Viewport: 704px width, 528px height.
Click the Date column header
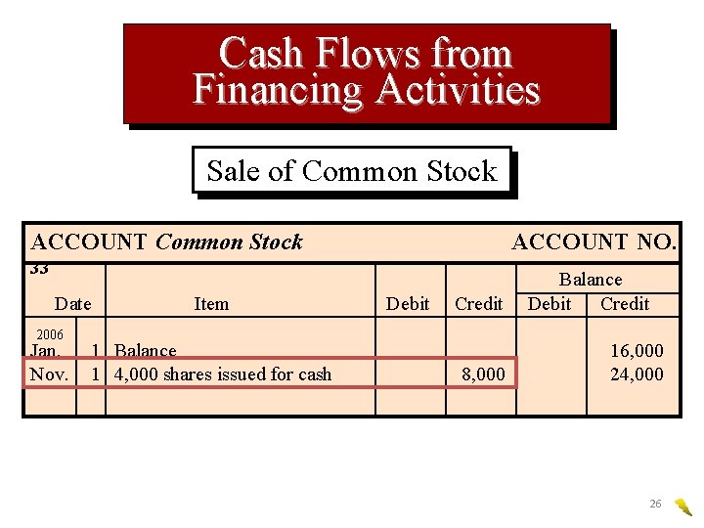pos(73,304)
